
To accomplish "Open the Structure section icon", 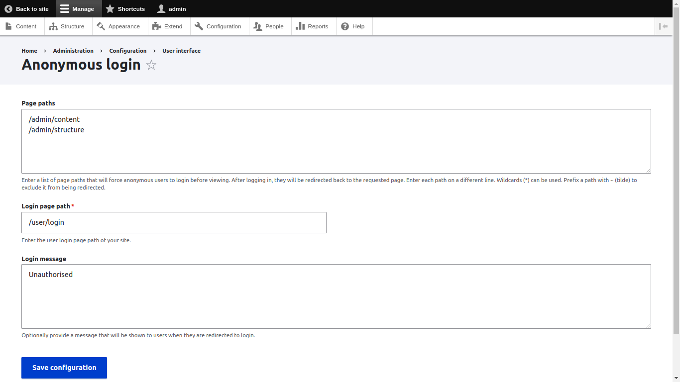I will pyautogui.click(x=53, y=26).
